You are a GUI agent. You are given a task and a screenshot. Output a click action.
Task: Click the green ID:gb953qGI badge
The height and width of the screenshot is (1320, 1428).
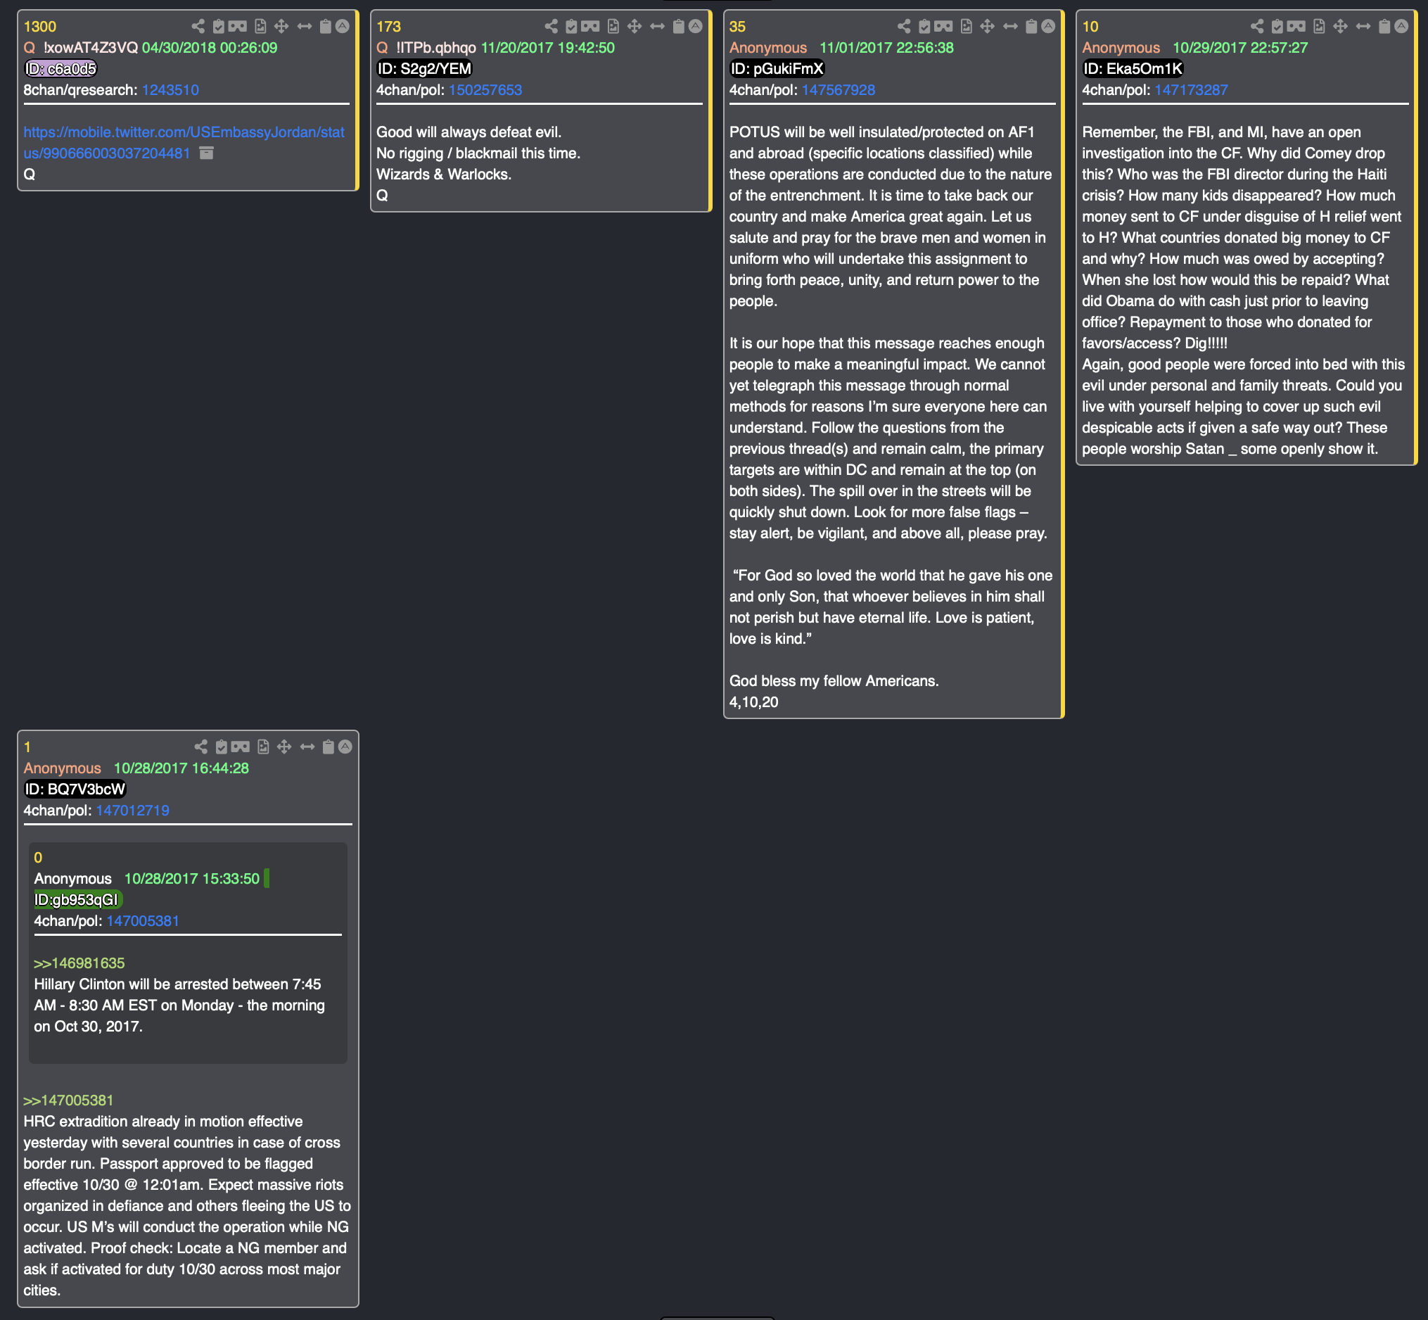point(78,899)
